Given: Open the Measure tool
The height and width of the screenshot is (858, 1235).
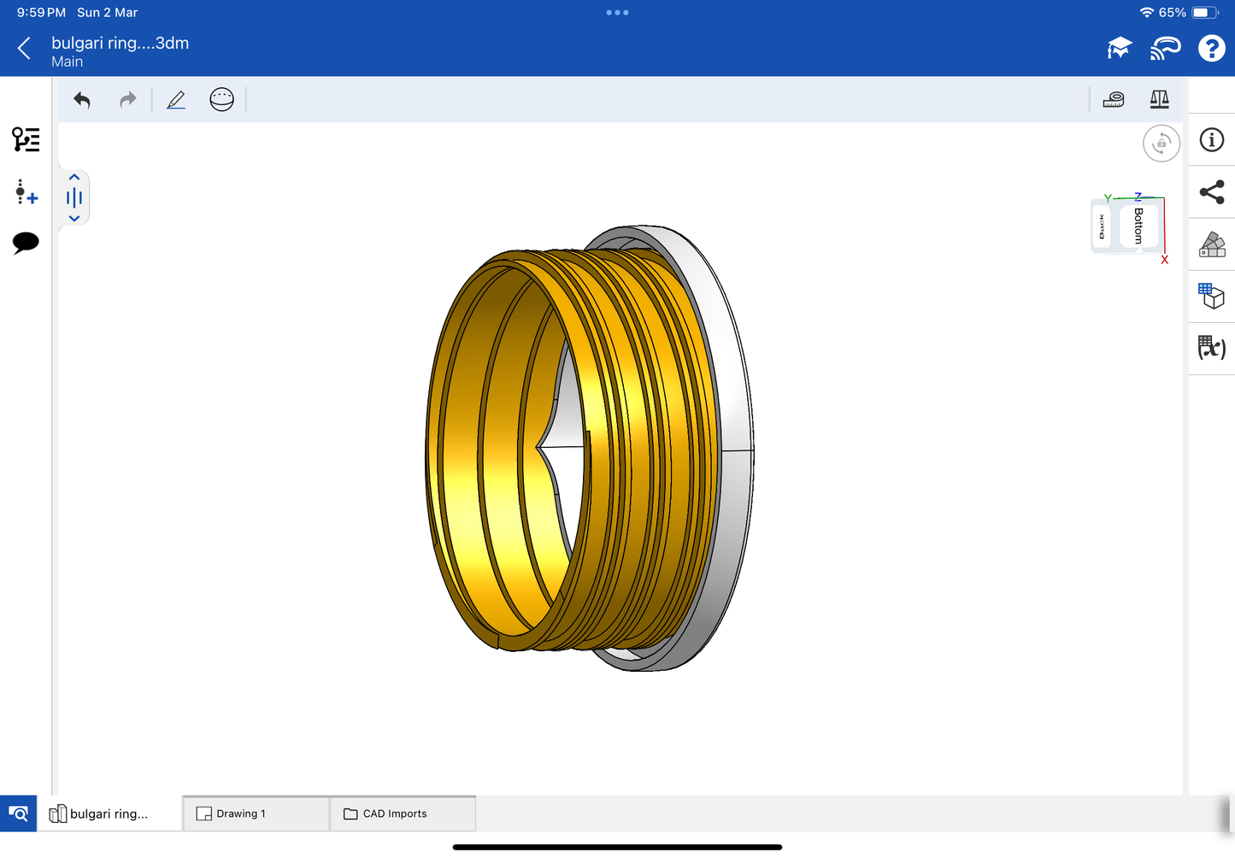Looking at the screenshot, I should click(x=1114, y=100).
